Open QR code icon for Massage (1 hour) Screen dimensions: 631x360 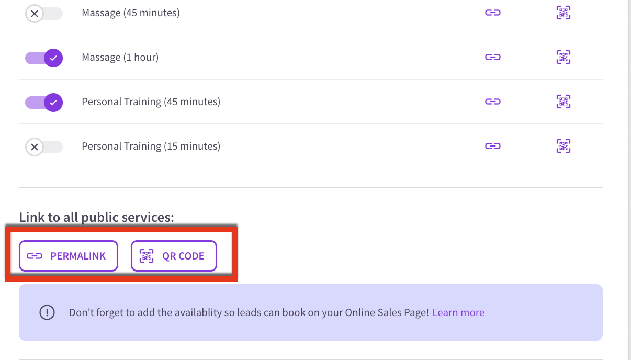[563, 57]
